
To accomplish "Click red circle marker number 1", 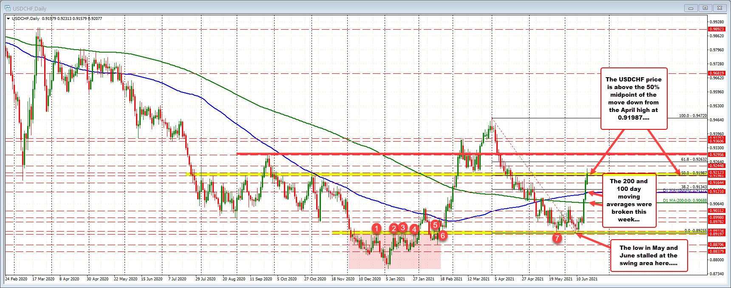I will (x=377, y=229).
